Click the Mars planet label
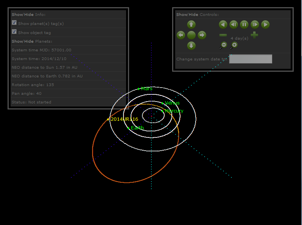Viewport: 302px width, 225px height. click(147, 89)
